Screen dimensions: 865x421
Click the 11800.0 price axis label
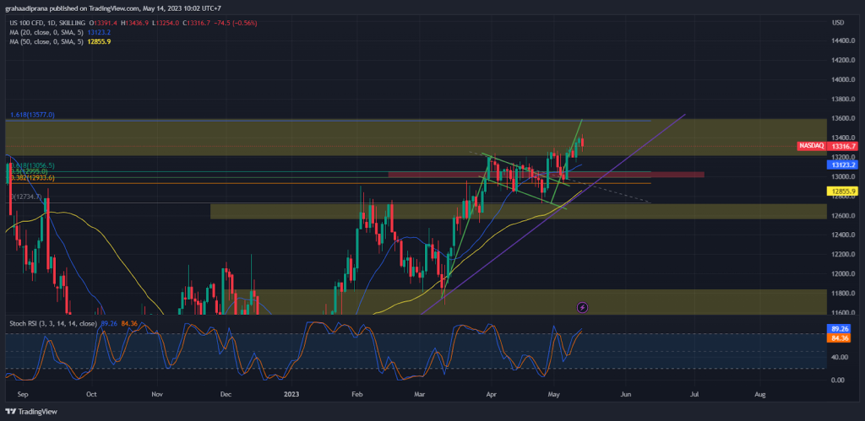(x=844, y=293)
